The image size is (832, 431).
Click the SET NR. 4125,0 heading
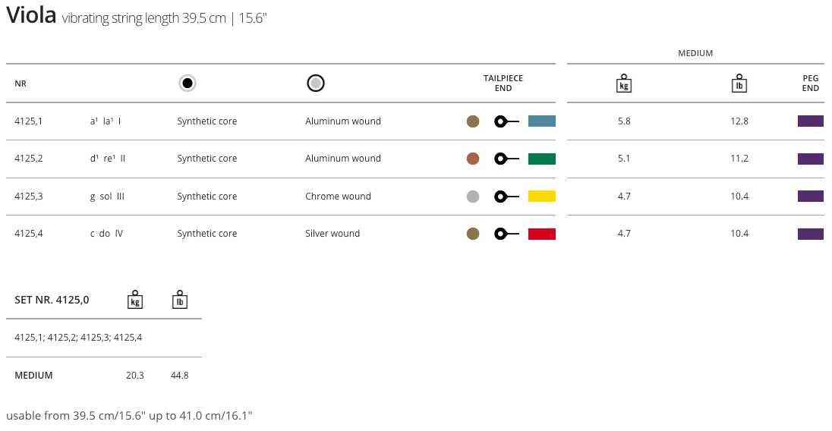(52, 300)
